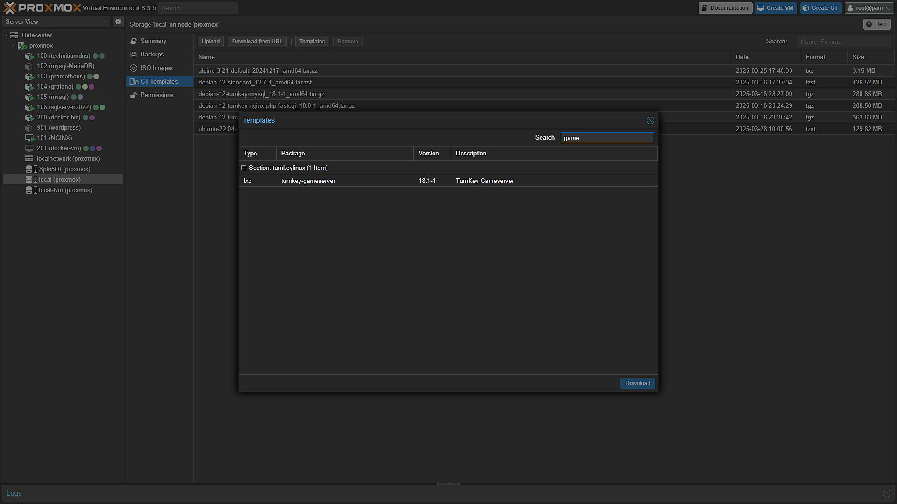This screenshot has height=504, width=897.
Task: Click the Download button in Templates
Action: (x=638, y=383)
